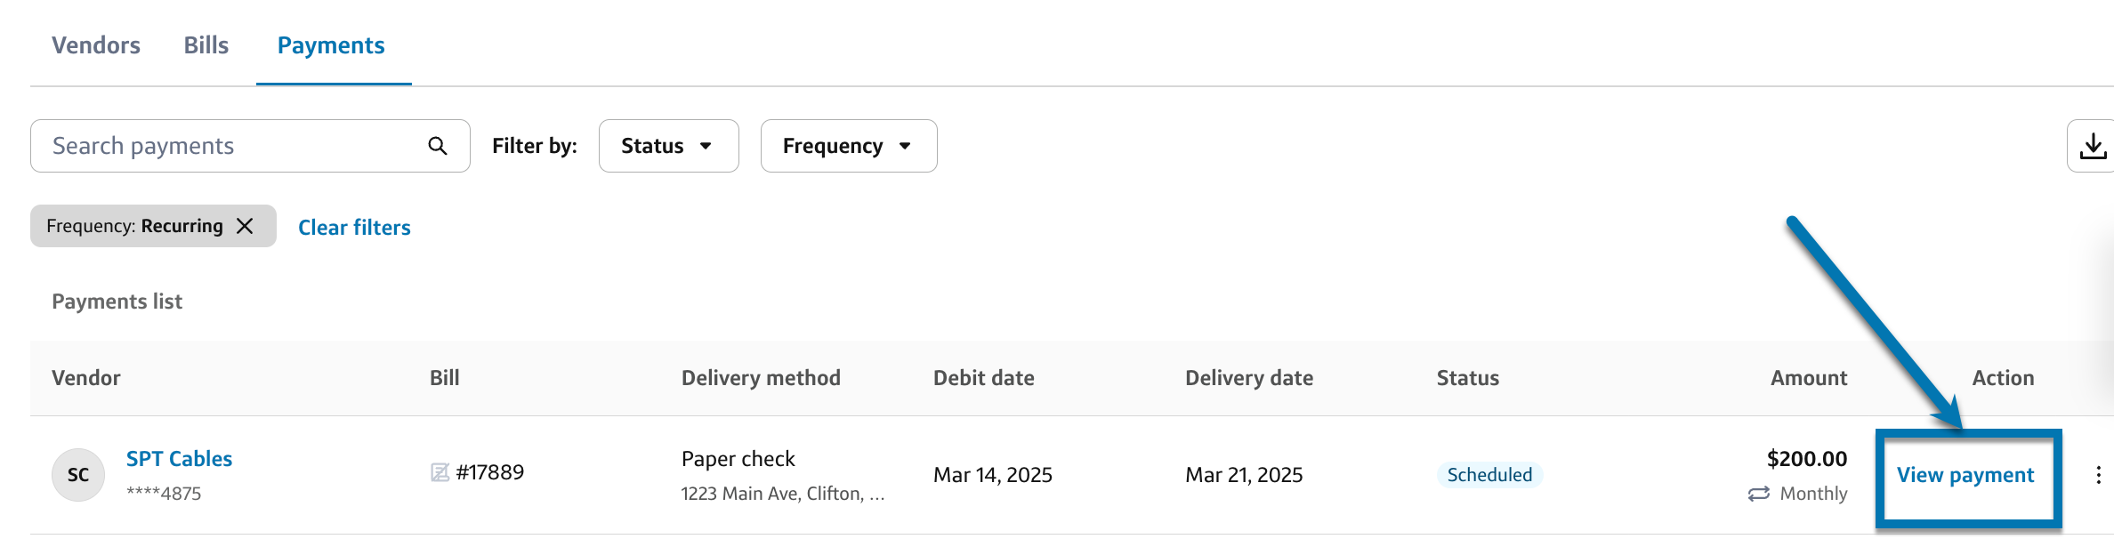
Task: Open the Frequency filter dropdown
Action: [x=848, y=146]
